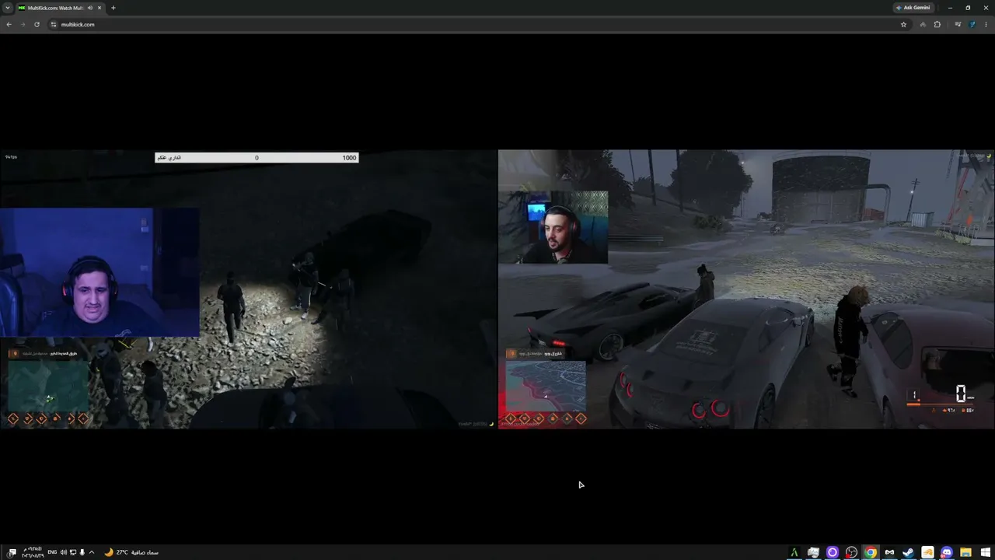Click the microphone tray icon
Screen dimensions: 995x560
point(82,552)
